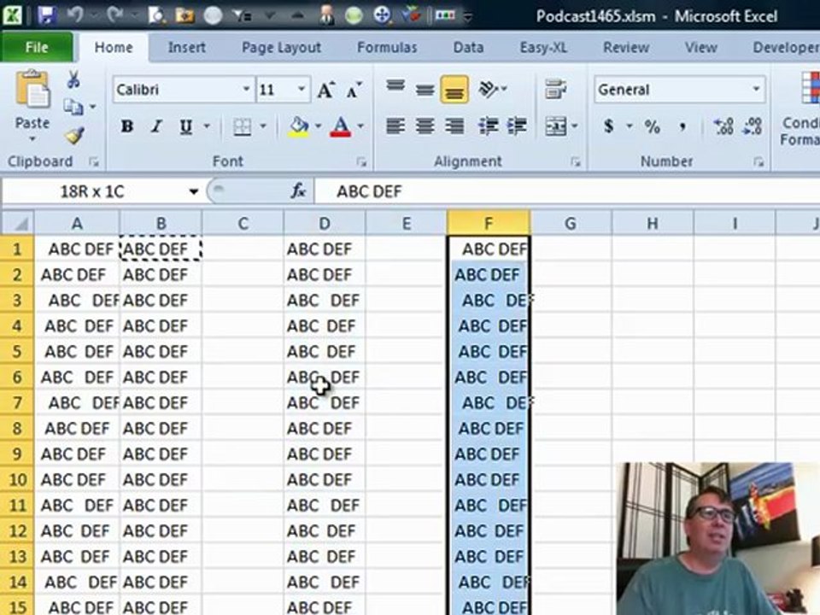Image resolution: width=820 pixels, height=615 pixels.
Task: Toggle Bold formatting
Action: [x=127, y=126]
